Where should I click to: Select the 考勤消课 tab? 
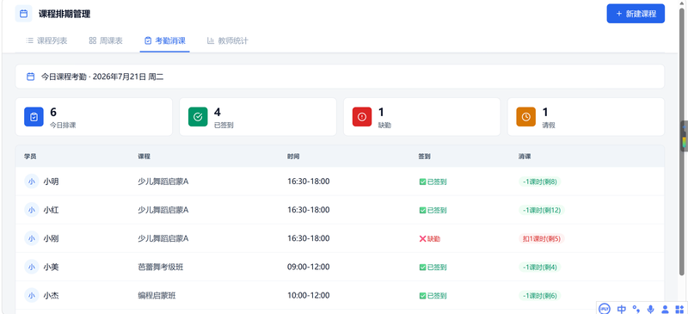click(165, 40)
